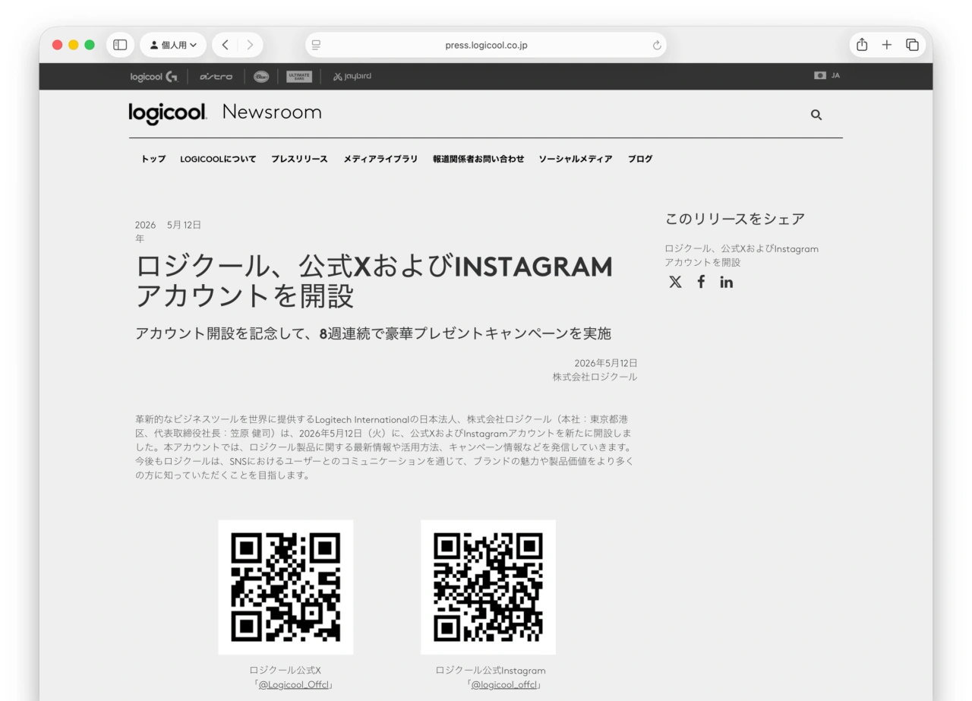This screenshot has width=972, height=701.
Task: Open the トップ menu item
Action: tap(153, 159)
